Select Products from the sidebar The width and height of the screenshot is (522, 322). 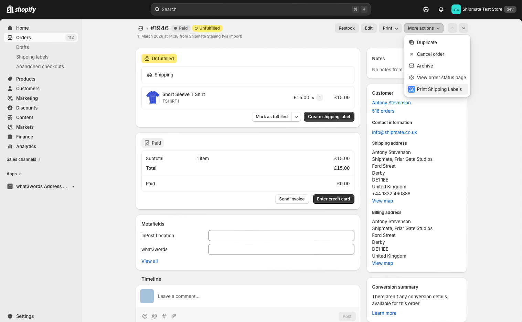[x=25, y=79]
